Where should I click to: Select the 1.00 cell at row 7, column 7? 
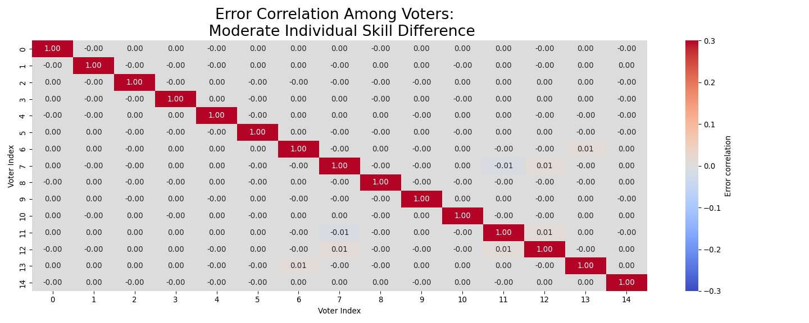339,166
